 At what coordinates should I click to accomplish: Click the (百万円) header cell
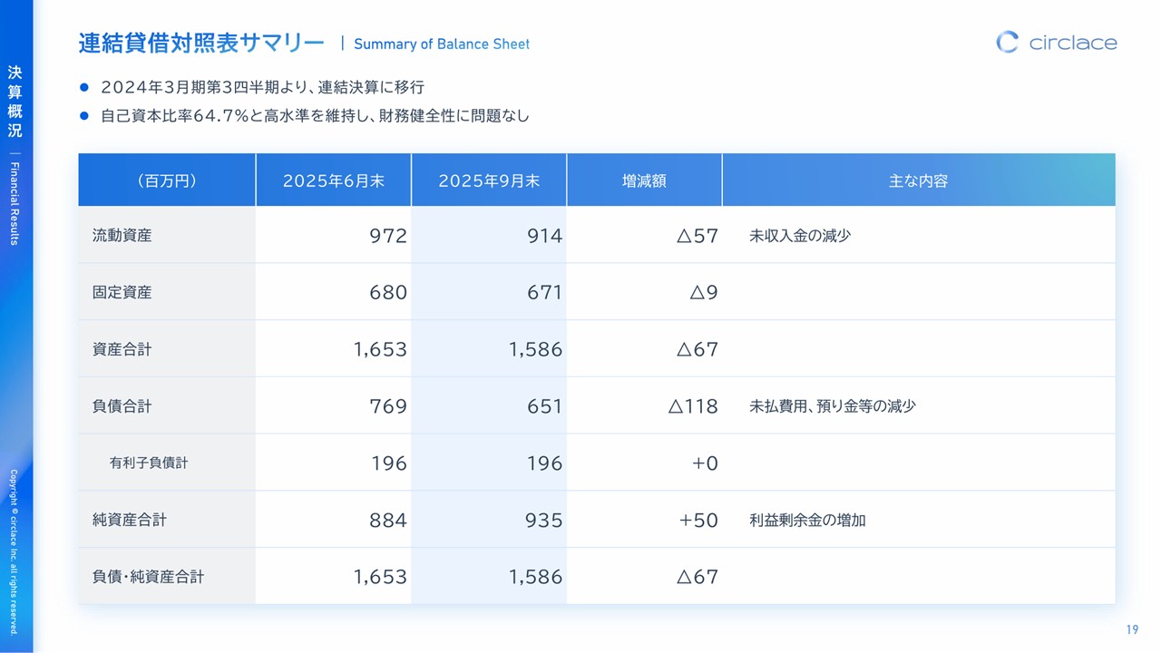[167, 180]
